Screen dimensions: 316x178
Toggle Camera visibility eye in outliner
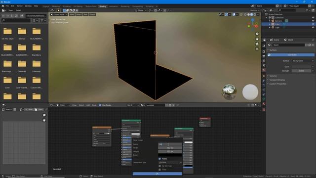(x=313, y=21)
